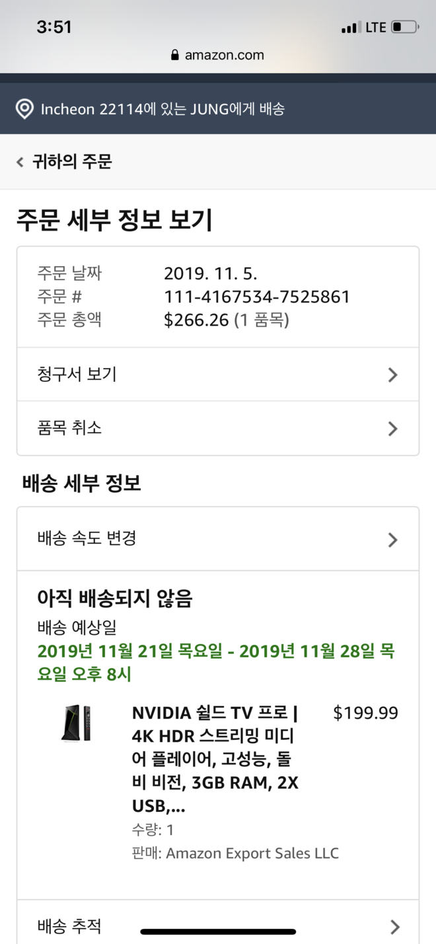Expand the 품목 취소 row chevron

393,428
